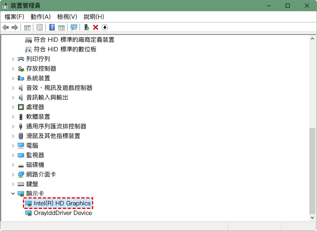317x231 pixels.
Task: Click the scrollbar down arrow
Action: 312,217
